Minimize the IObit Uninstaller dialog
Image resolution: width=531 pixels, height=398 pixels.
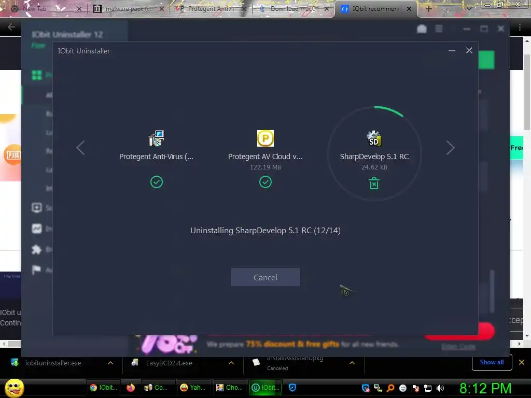point(452,51)
